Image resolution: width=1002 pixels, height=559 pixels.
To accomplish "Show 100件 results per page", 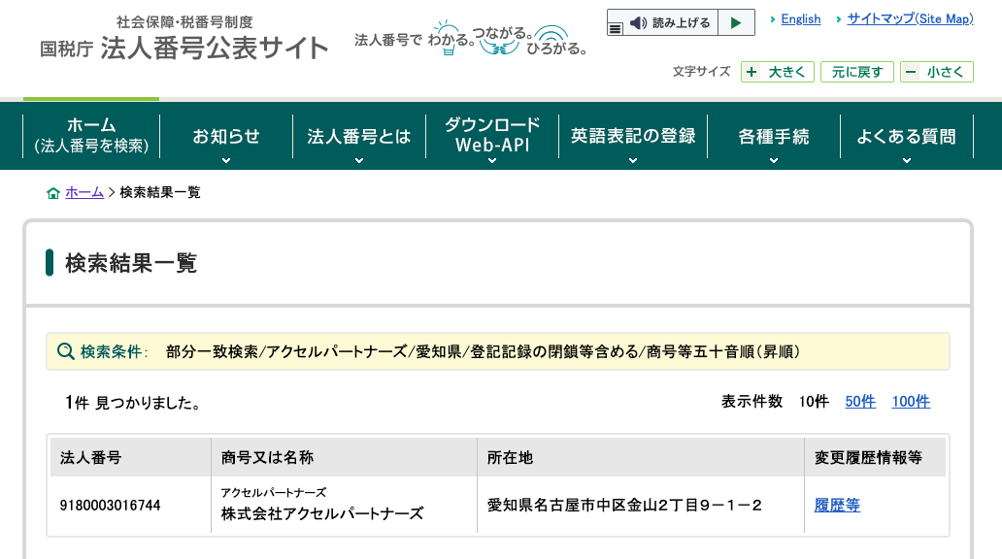I will (x=910, y=402).
